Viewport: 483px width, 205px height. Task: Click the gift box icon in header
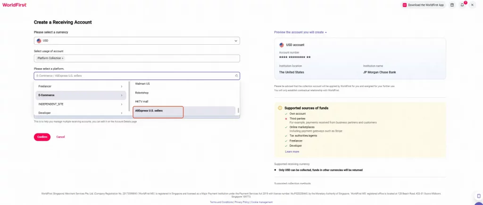click(x=452, y=5)
